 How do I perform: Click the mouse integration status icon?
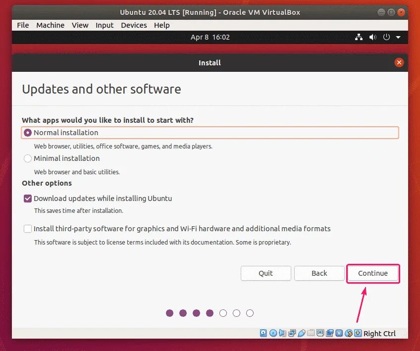tap(349, 333)
